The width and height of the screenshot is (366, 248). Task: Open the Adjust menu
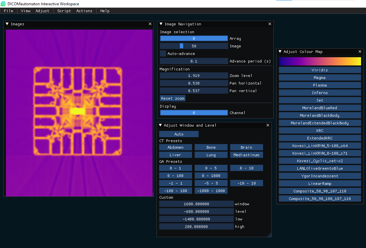point(42,11)
